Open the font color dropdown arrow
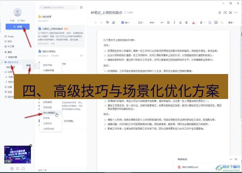This screenshot has width=242, height=173. tap(197, 22)
